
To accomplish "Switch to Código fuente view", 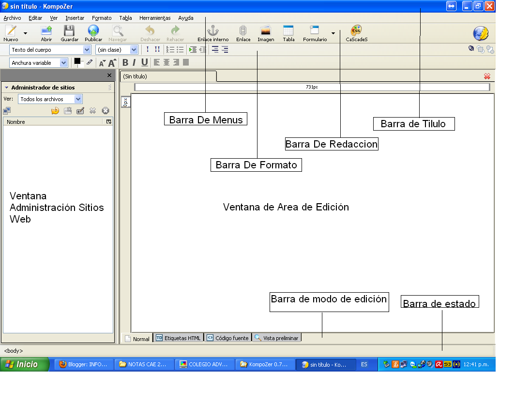I will point(228,338).
